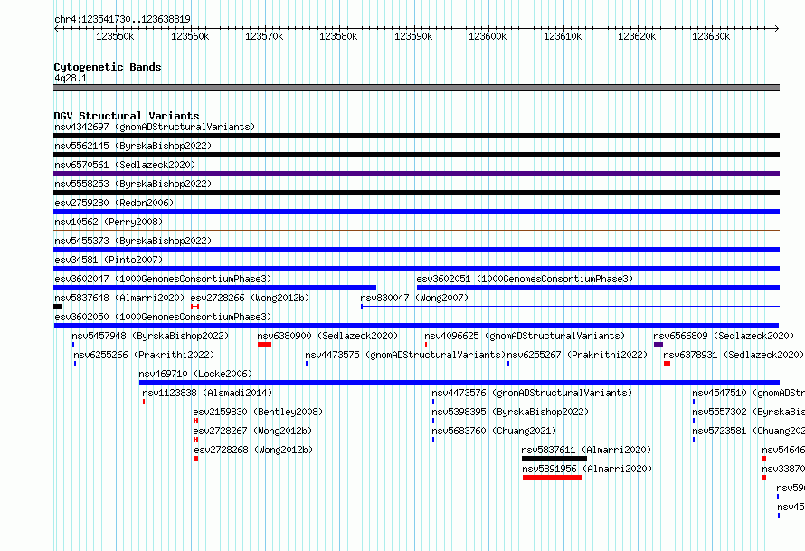Open the esv2728268 Wong2012b label
805x551 pixels.
click(x=253, y=450)
